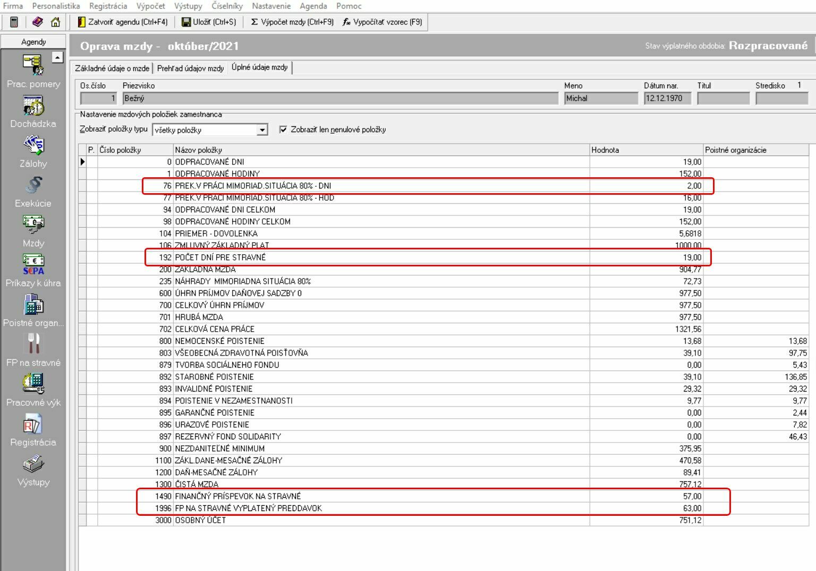Click the Titul field
Viewport: 816px width, 571px height.
[x=723, y=98]
